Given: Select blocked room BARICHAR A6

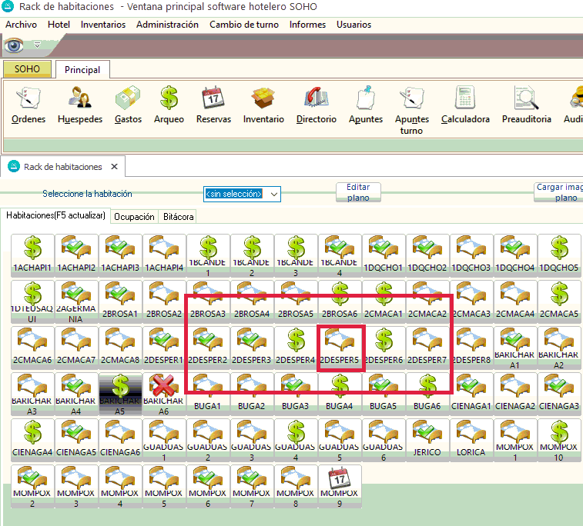Looking at the screenshot, I should pos(164,393).
